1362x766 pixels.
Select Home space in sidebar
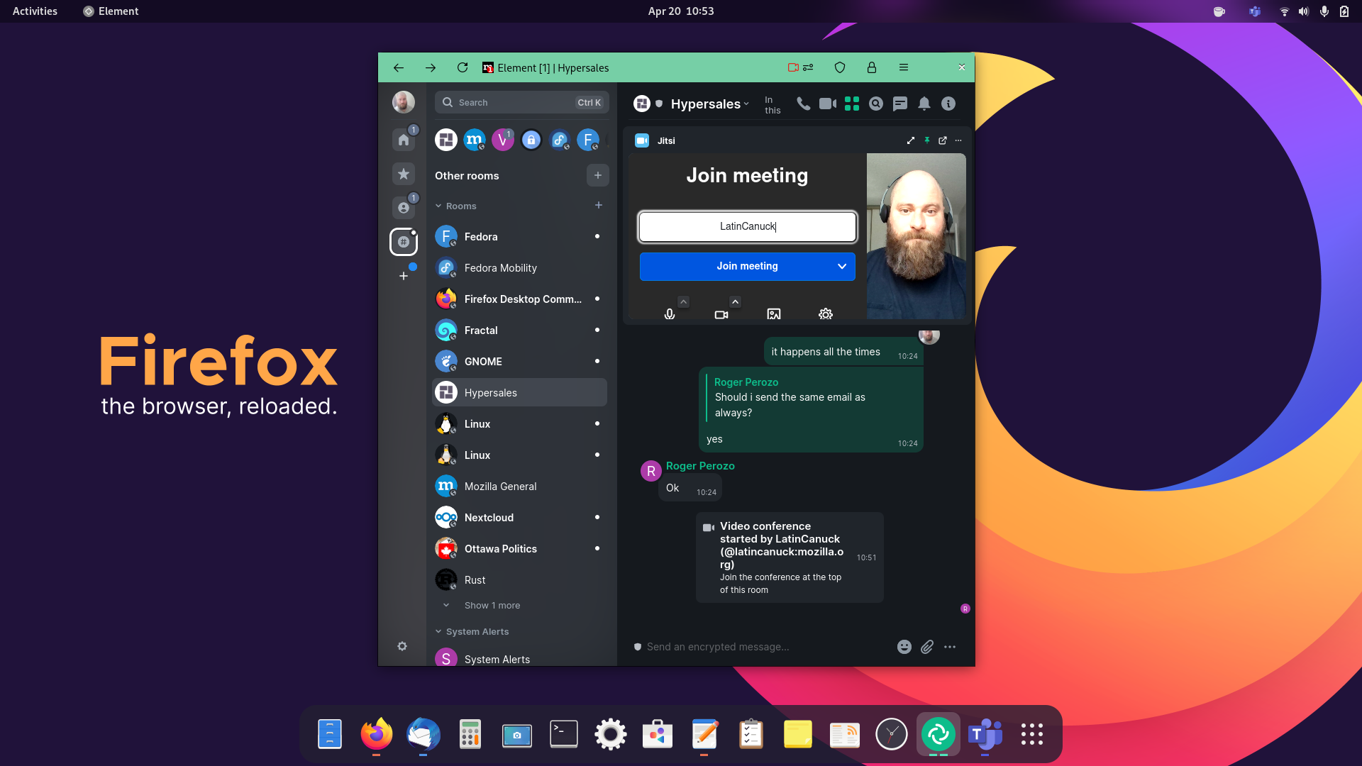(x=404, y=140)
